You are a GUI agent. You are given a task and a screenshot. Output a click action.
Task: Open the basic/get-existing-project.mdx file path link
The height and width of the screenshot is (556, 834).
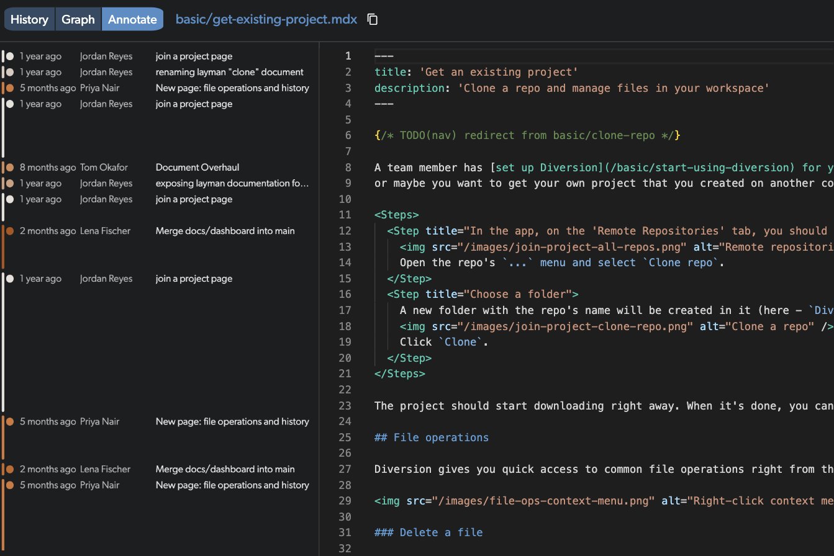(x=266, y=19)
